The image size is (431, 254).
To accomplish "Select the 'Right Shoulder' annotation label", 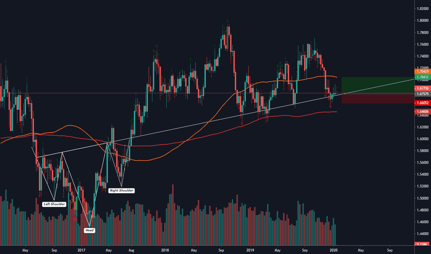I will (x=122, y=190).
